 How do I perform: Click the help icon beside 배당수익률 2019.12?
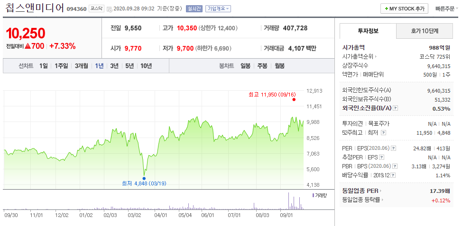coord(393,175)
